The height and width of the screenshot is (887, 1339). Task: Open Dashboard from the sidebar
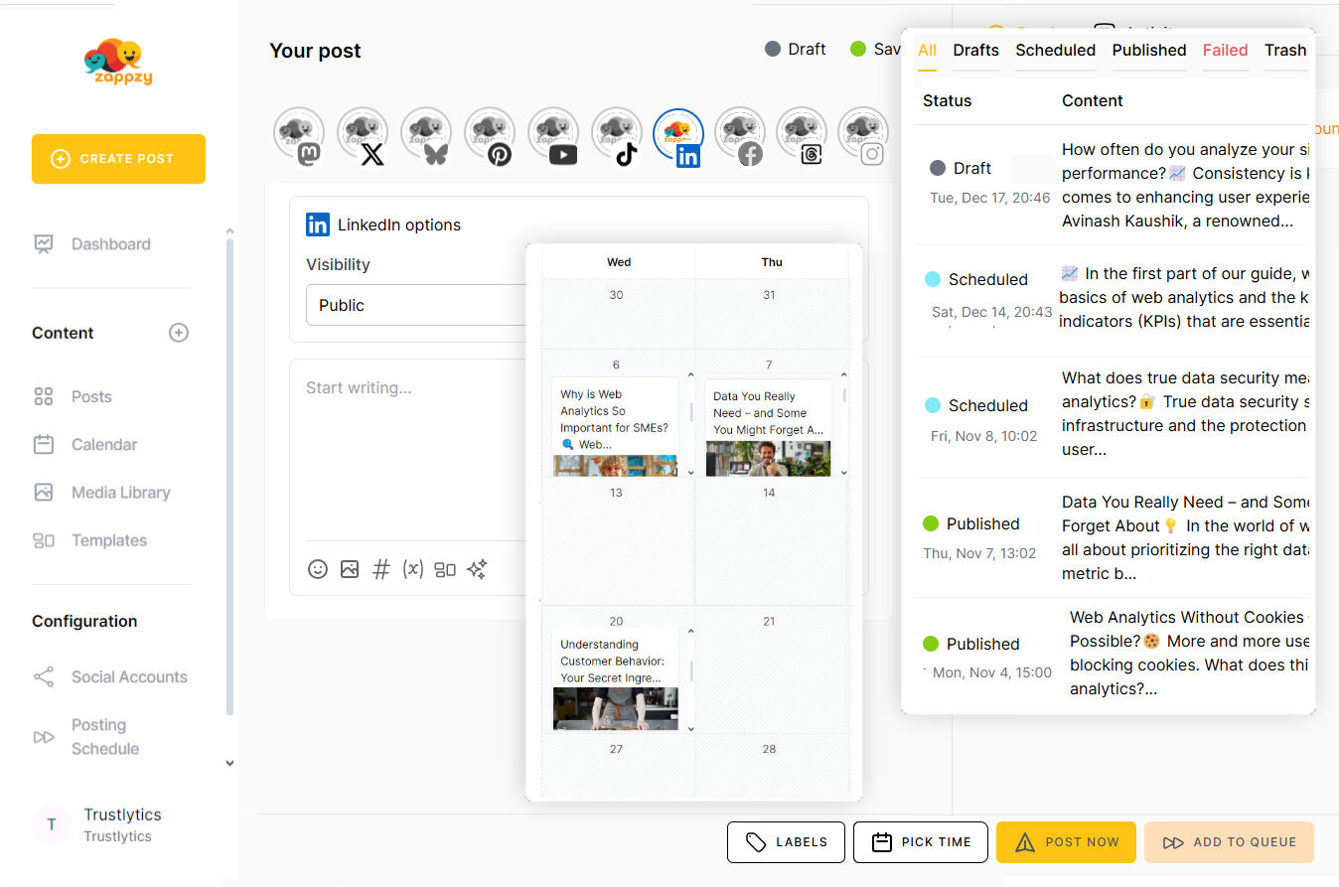tap(92, 244)
